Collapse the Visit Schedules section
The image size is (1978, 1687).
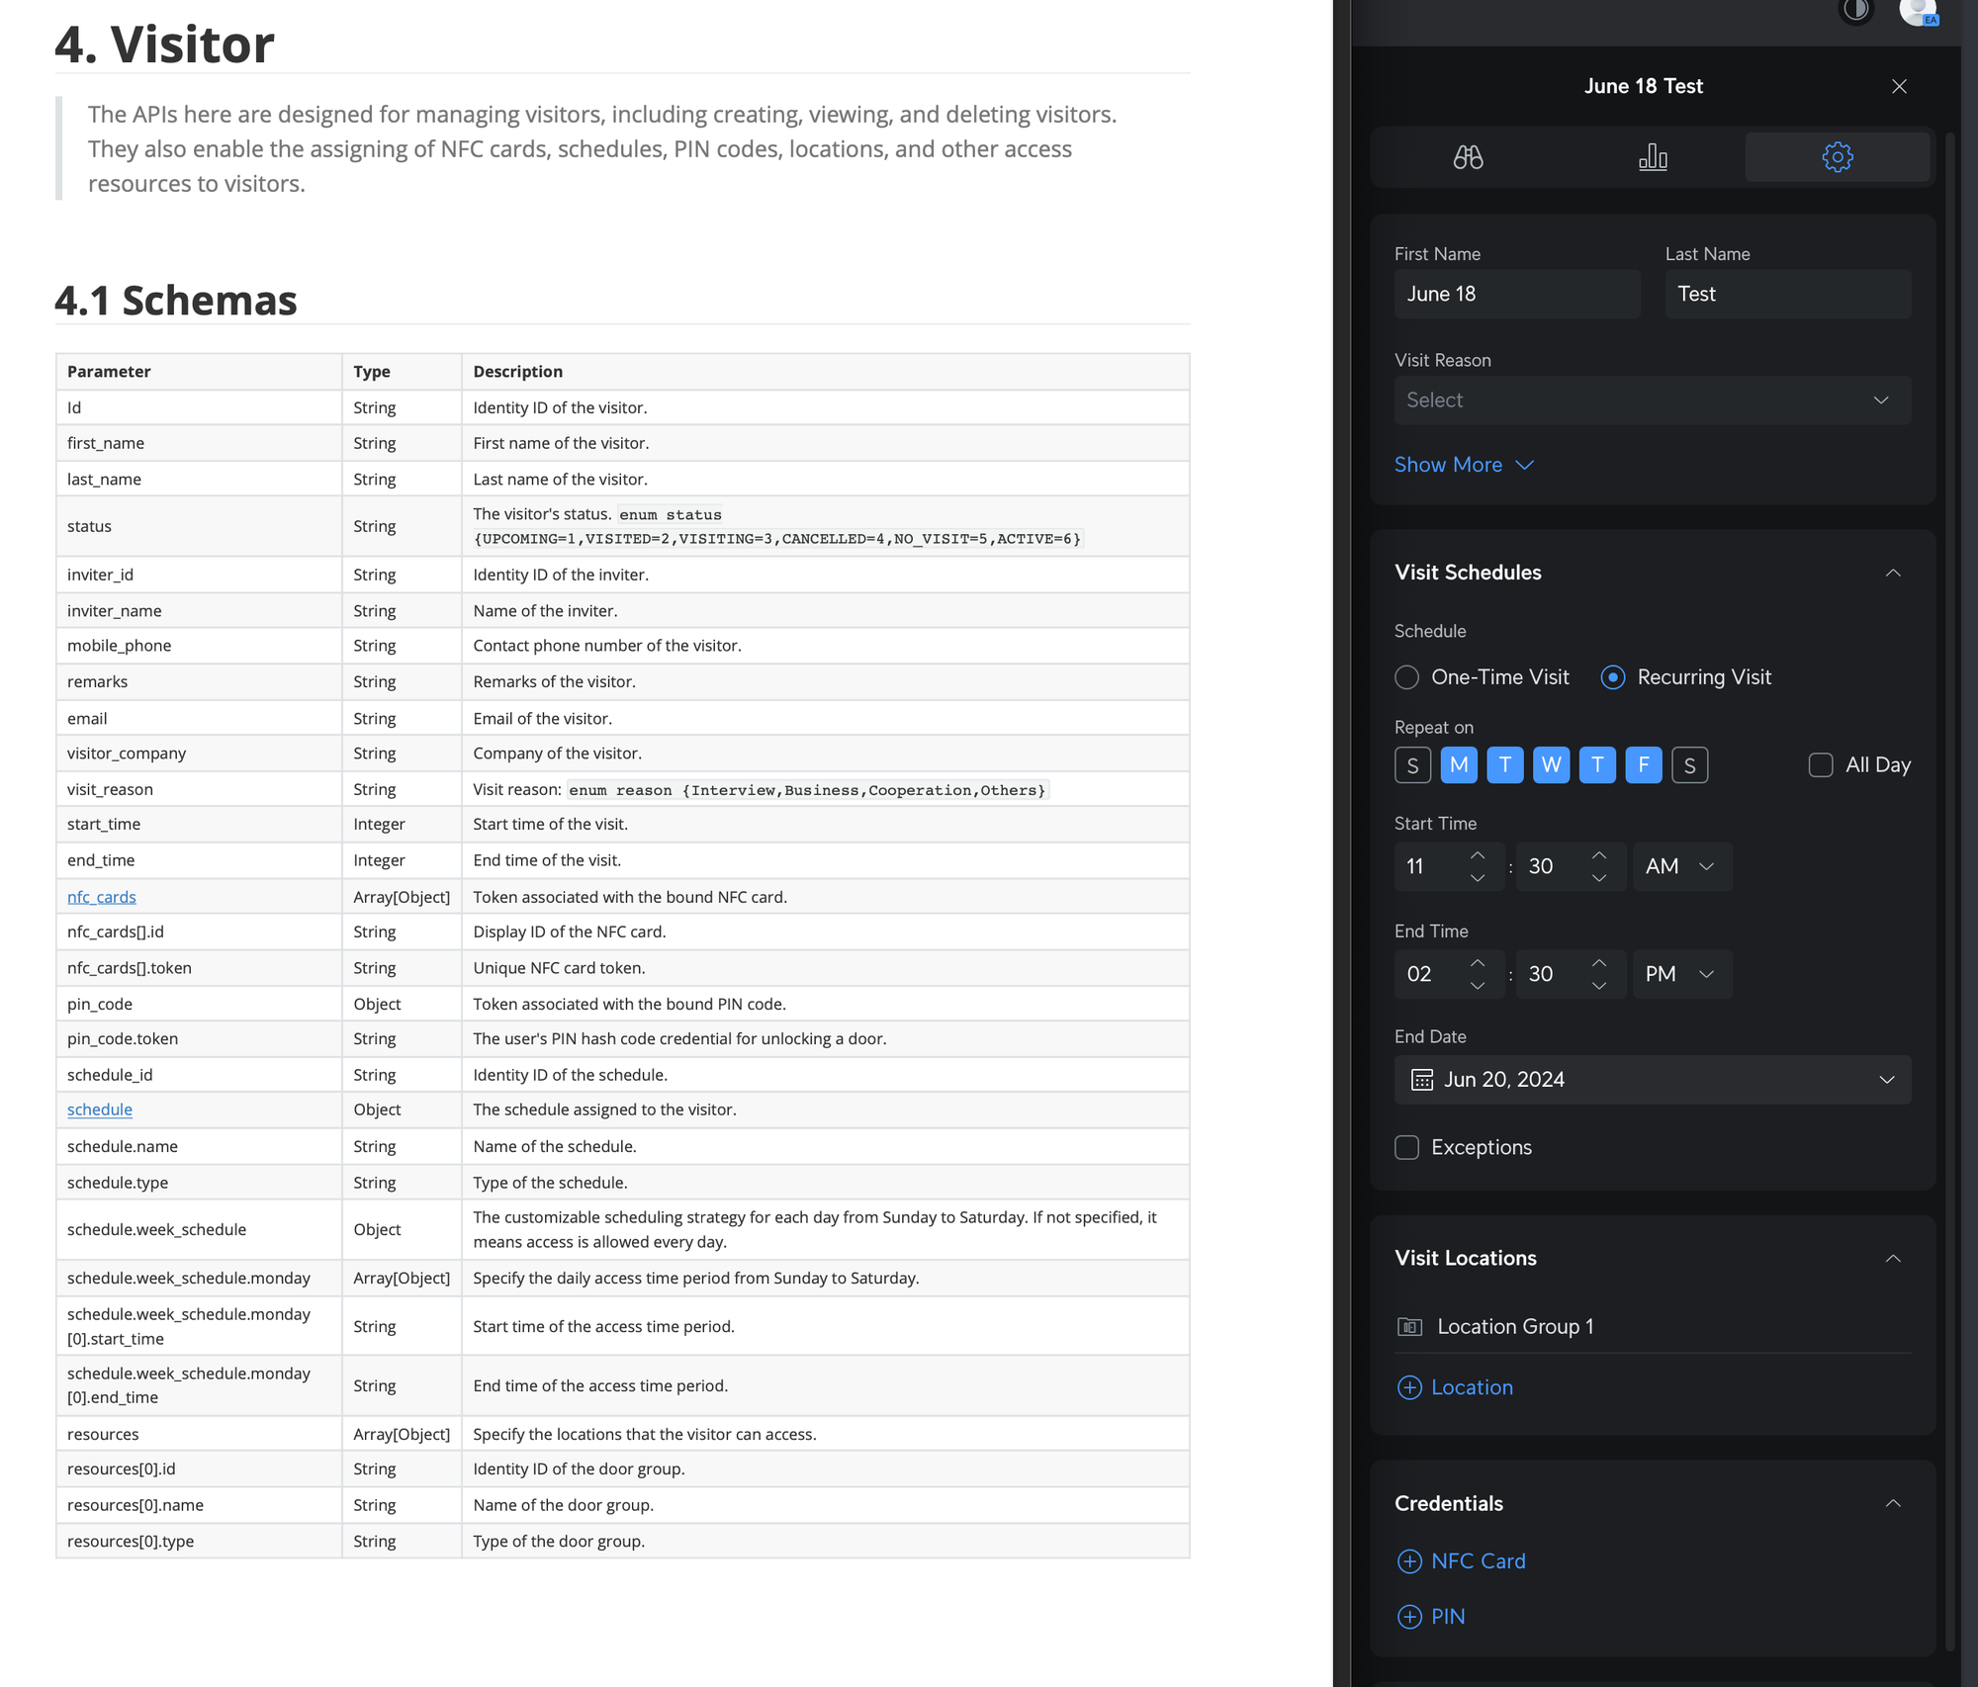pos(1893,574)
